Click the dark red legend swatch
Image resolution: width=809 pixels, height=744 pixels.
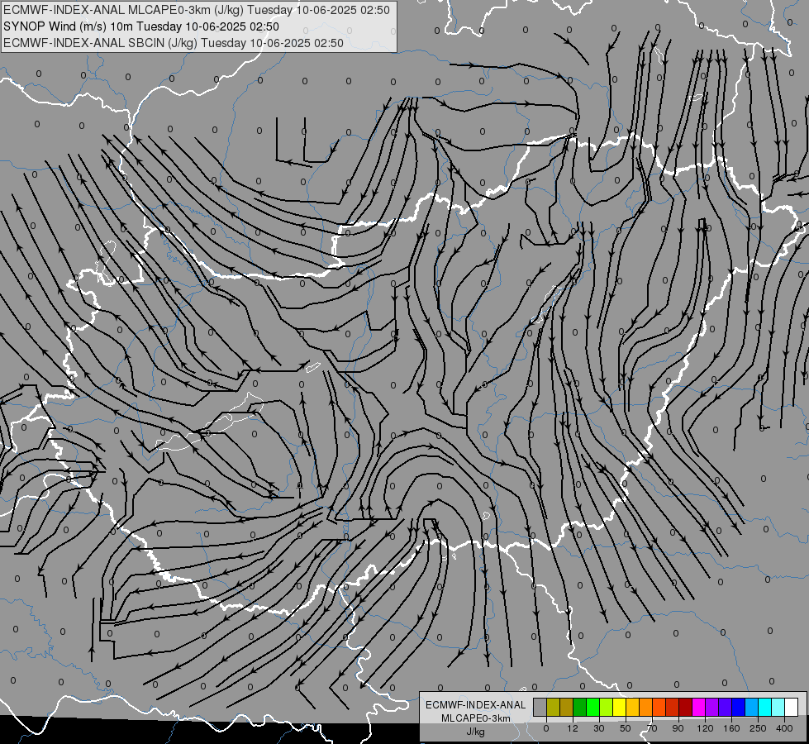point(686,707)
